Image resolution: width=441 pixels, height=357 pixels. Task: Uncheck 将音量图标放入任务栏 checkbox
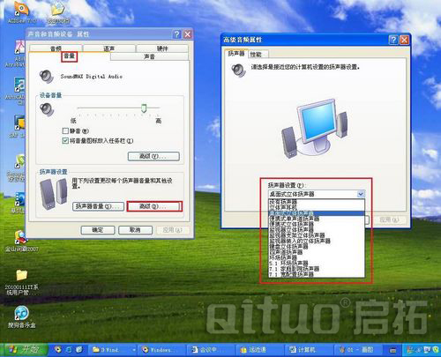click(x=65, y=141)
